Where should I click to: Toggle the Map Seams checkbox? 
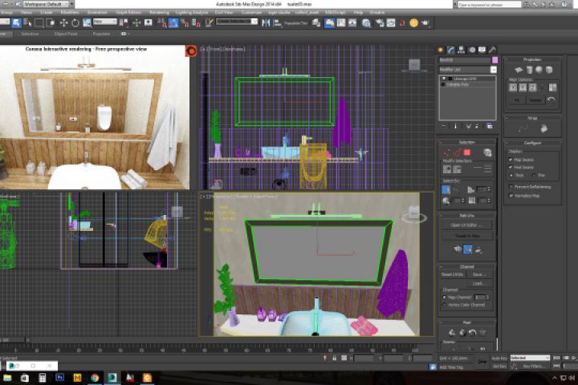pyautogui.click(x=511, y=159)
